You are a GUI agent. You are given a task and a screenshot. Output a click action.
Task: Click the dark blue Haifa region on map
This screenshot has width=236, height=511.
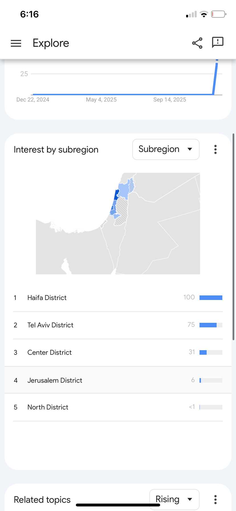click(x=116, y=195)
